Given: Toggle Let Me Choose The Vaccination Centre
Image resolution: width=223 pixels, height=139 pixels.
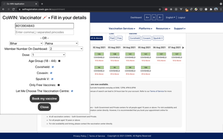Looking at the screenshot, I should (x=72, y=91).
